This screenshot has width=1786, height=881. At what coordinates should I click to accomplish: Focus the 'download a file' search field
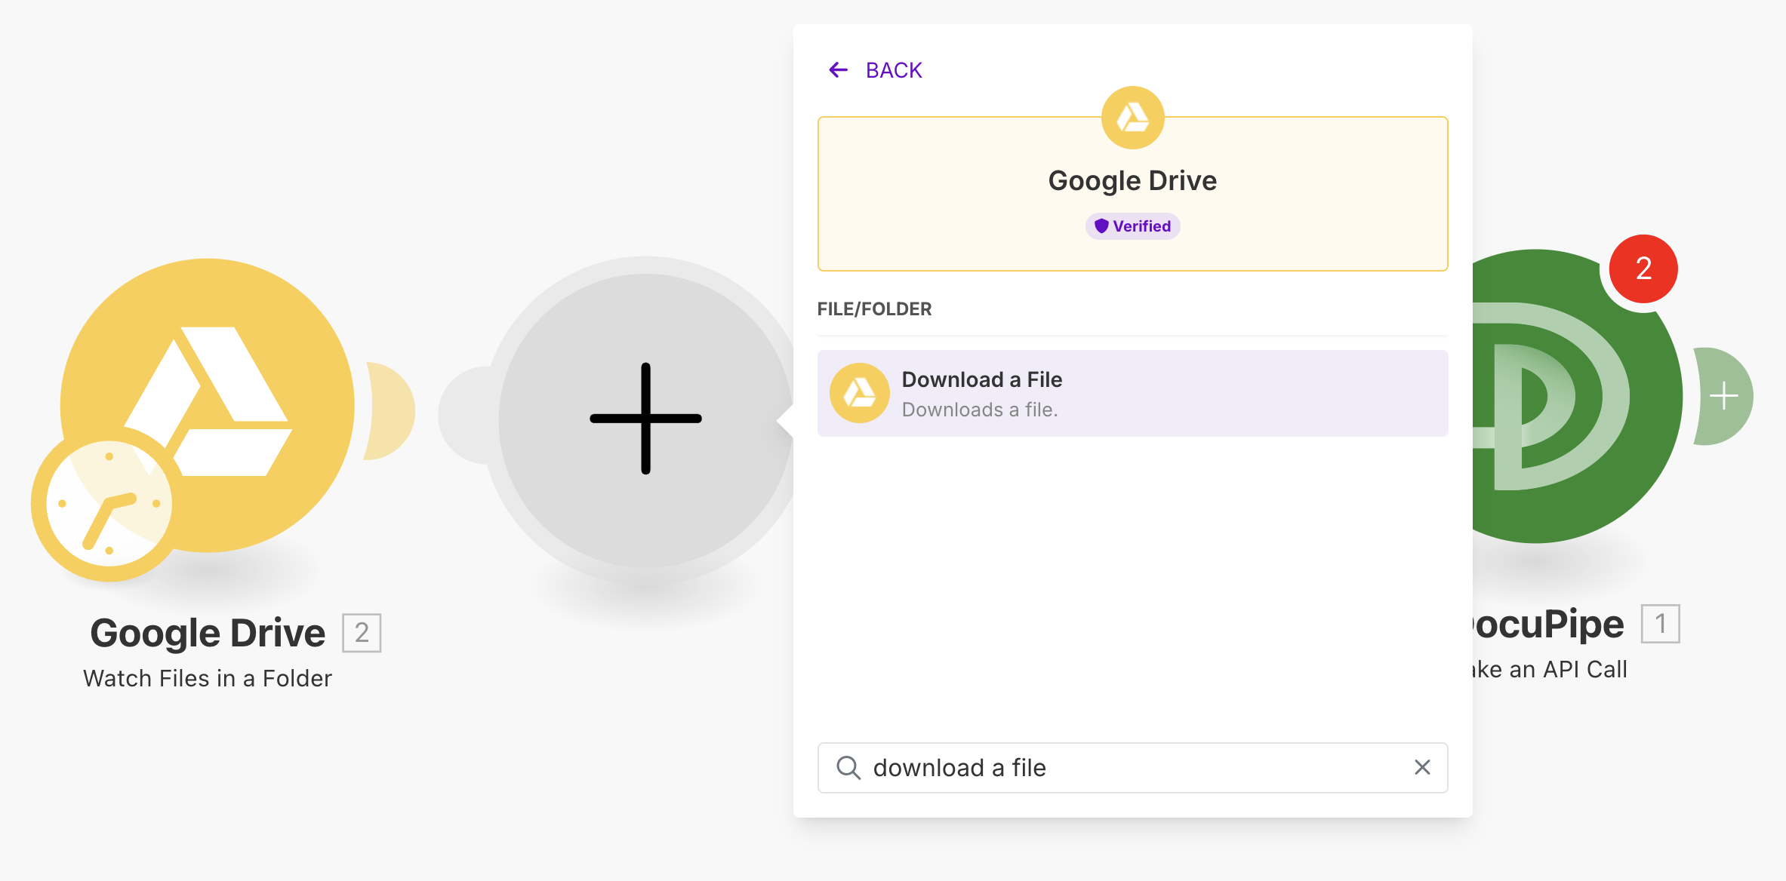click(1132, 768)
